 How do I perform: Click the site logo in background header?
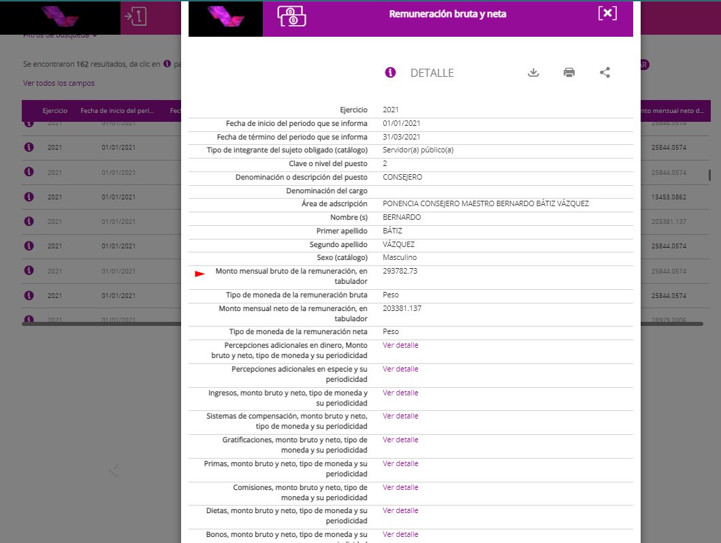point(60,16)
